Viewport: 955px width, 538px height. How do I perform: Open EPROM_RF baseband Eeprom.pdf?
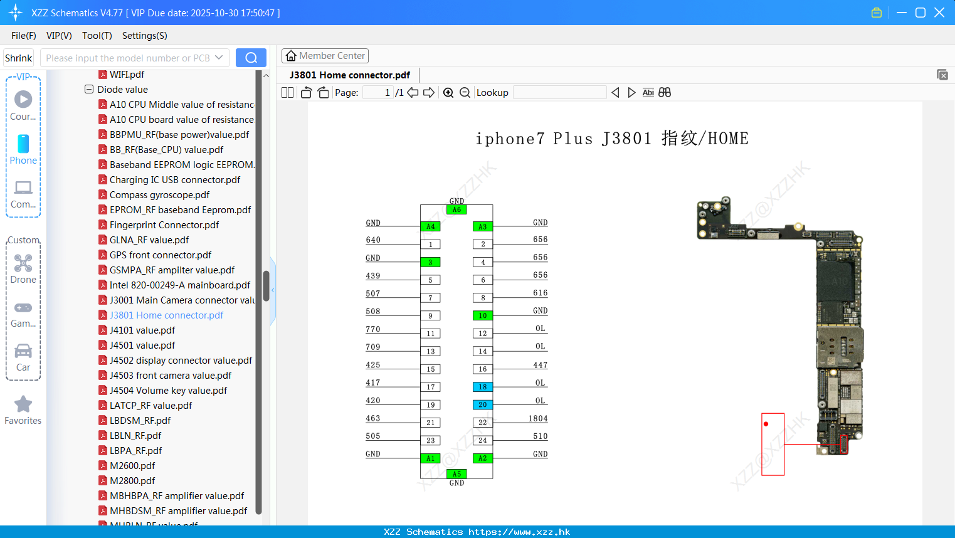point(180,209)
